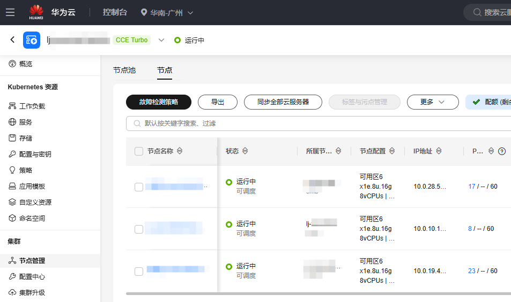This screenshot has width=511, height=302.
Task: Open 控制台 console
Action: pos(115,12)
